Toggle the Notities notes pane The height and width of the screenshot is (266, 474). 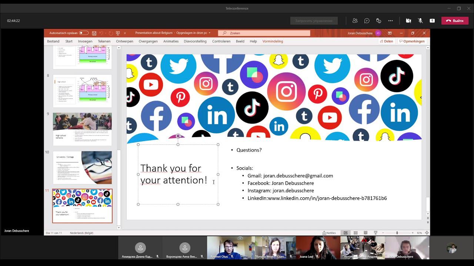point(329,233)
